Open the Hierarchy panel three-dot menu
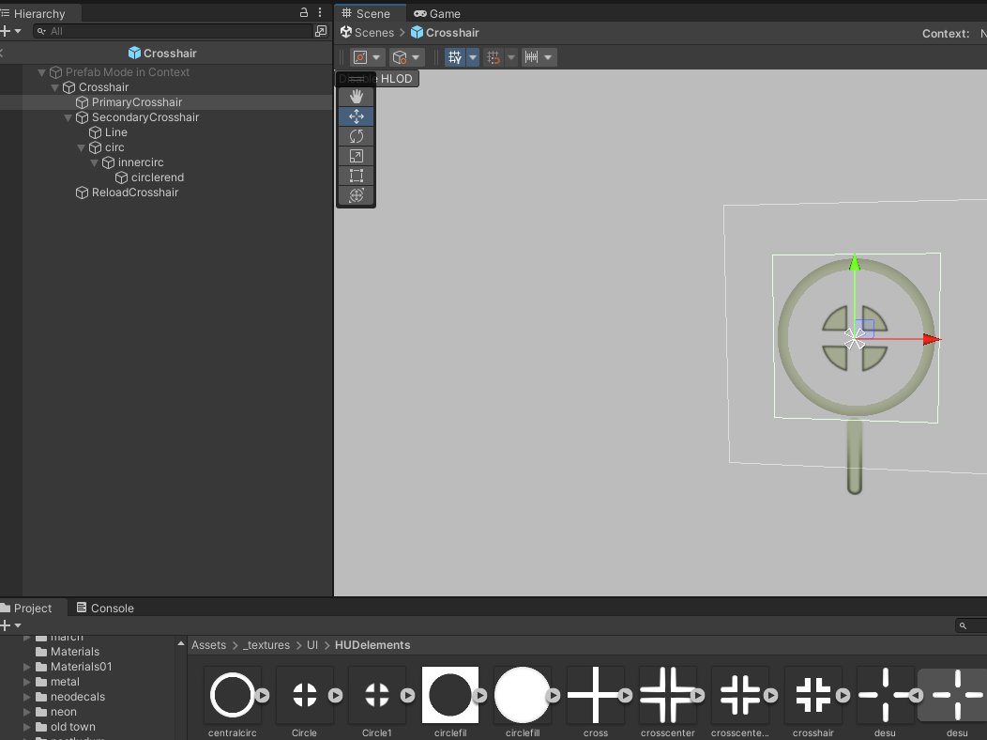Screen dimensions: 987x740 (320, 12)
